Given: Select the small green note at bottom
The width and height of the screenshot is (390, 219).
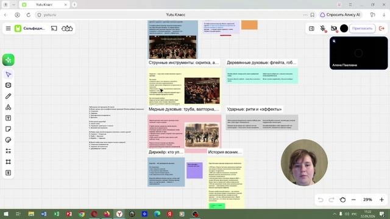Looking at the screenshot, I should [217, 206].
